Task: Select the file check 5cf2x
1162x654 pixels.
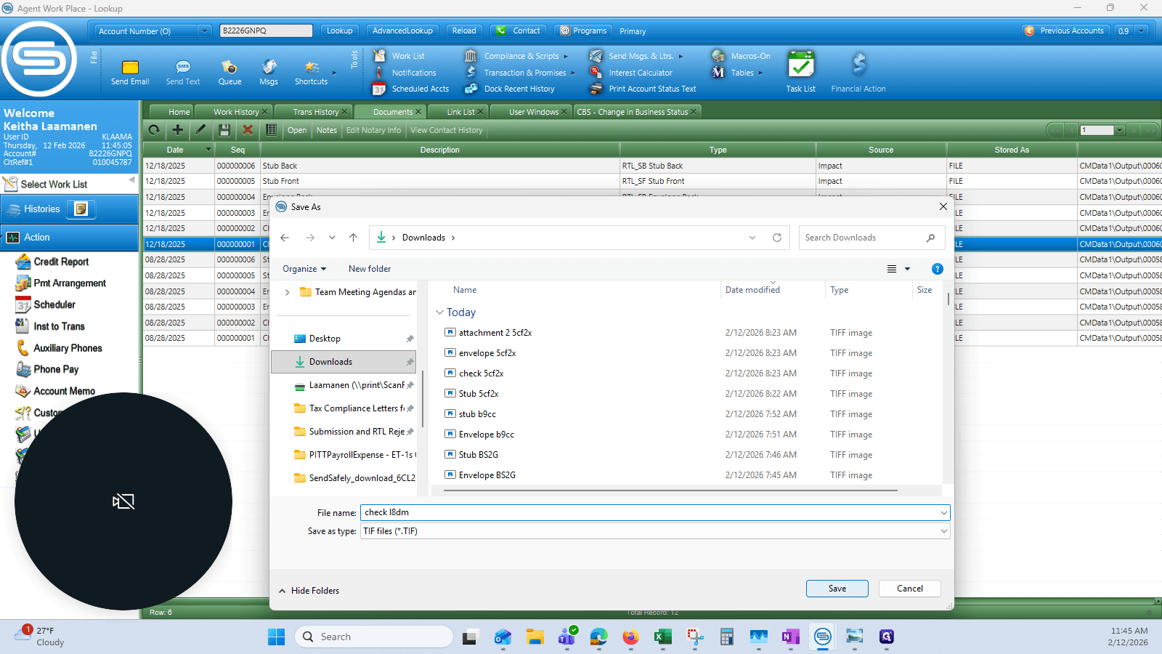Action: point(481,374)
